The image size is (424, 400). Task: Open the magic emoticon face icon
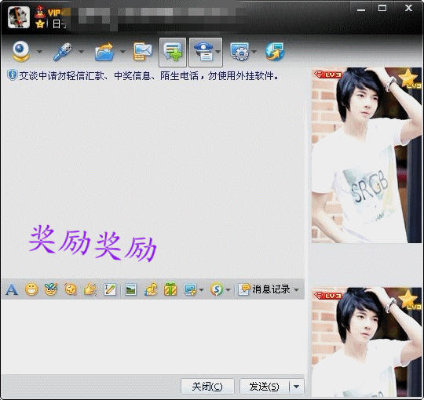click(x=51, y=289)
